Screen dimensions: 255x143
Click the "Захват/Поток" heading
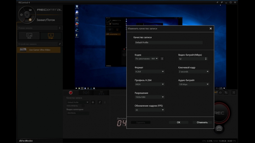tap(46, 20)
